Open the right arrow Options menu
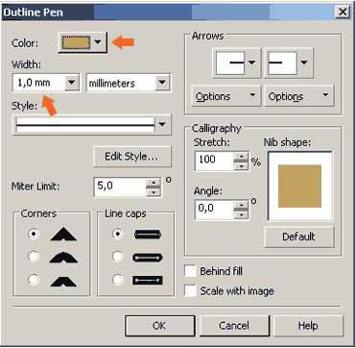The width and height of the screenshot is (355, 348). [x=298, y=96]
